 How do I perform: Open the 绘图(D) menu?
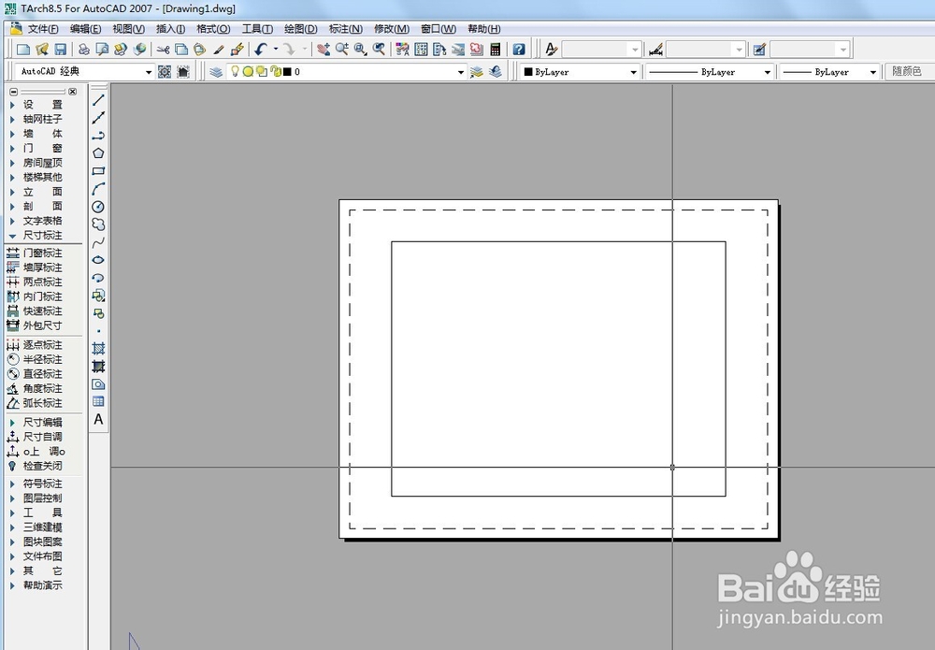click(300, 29)
